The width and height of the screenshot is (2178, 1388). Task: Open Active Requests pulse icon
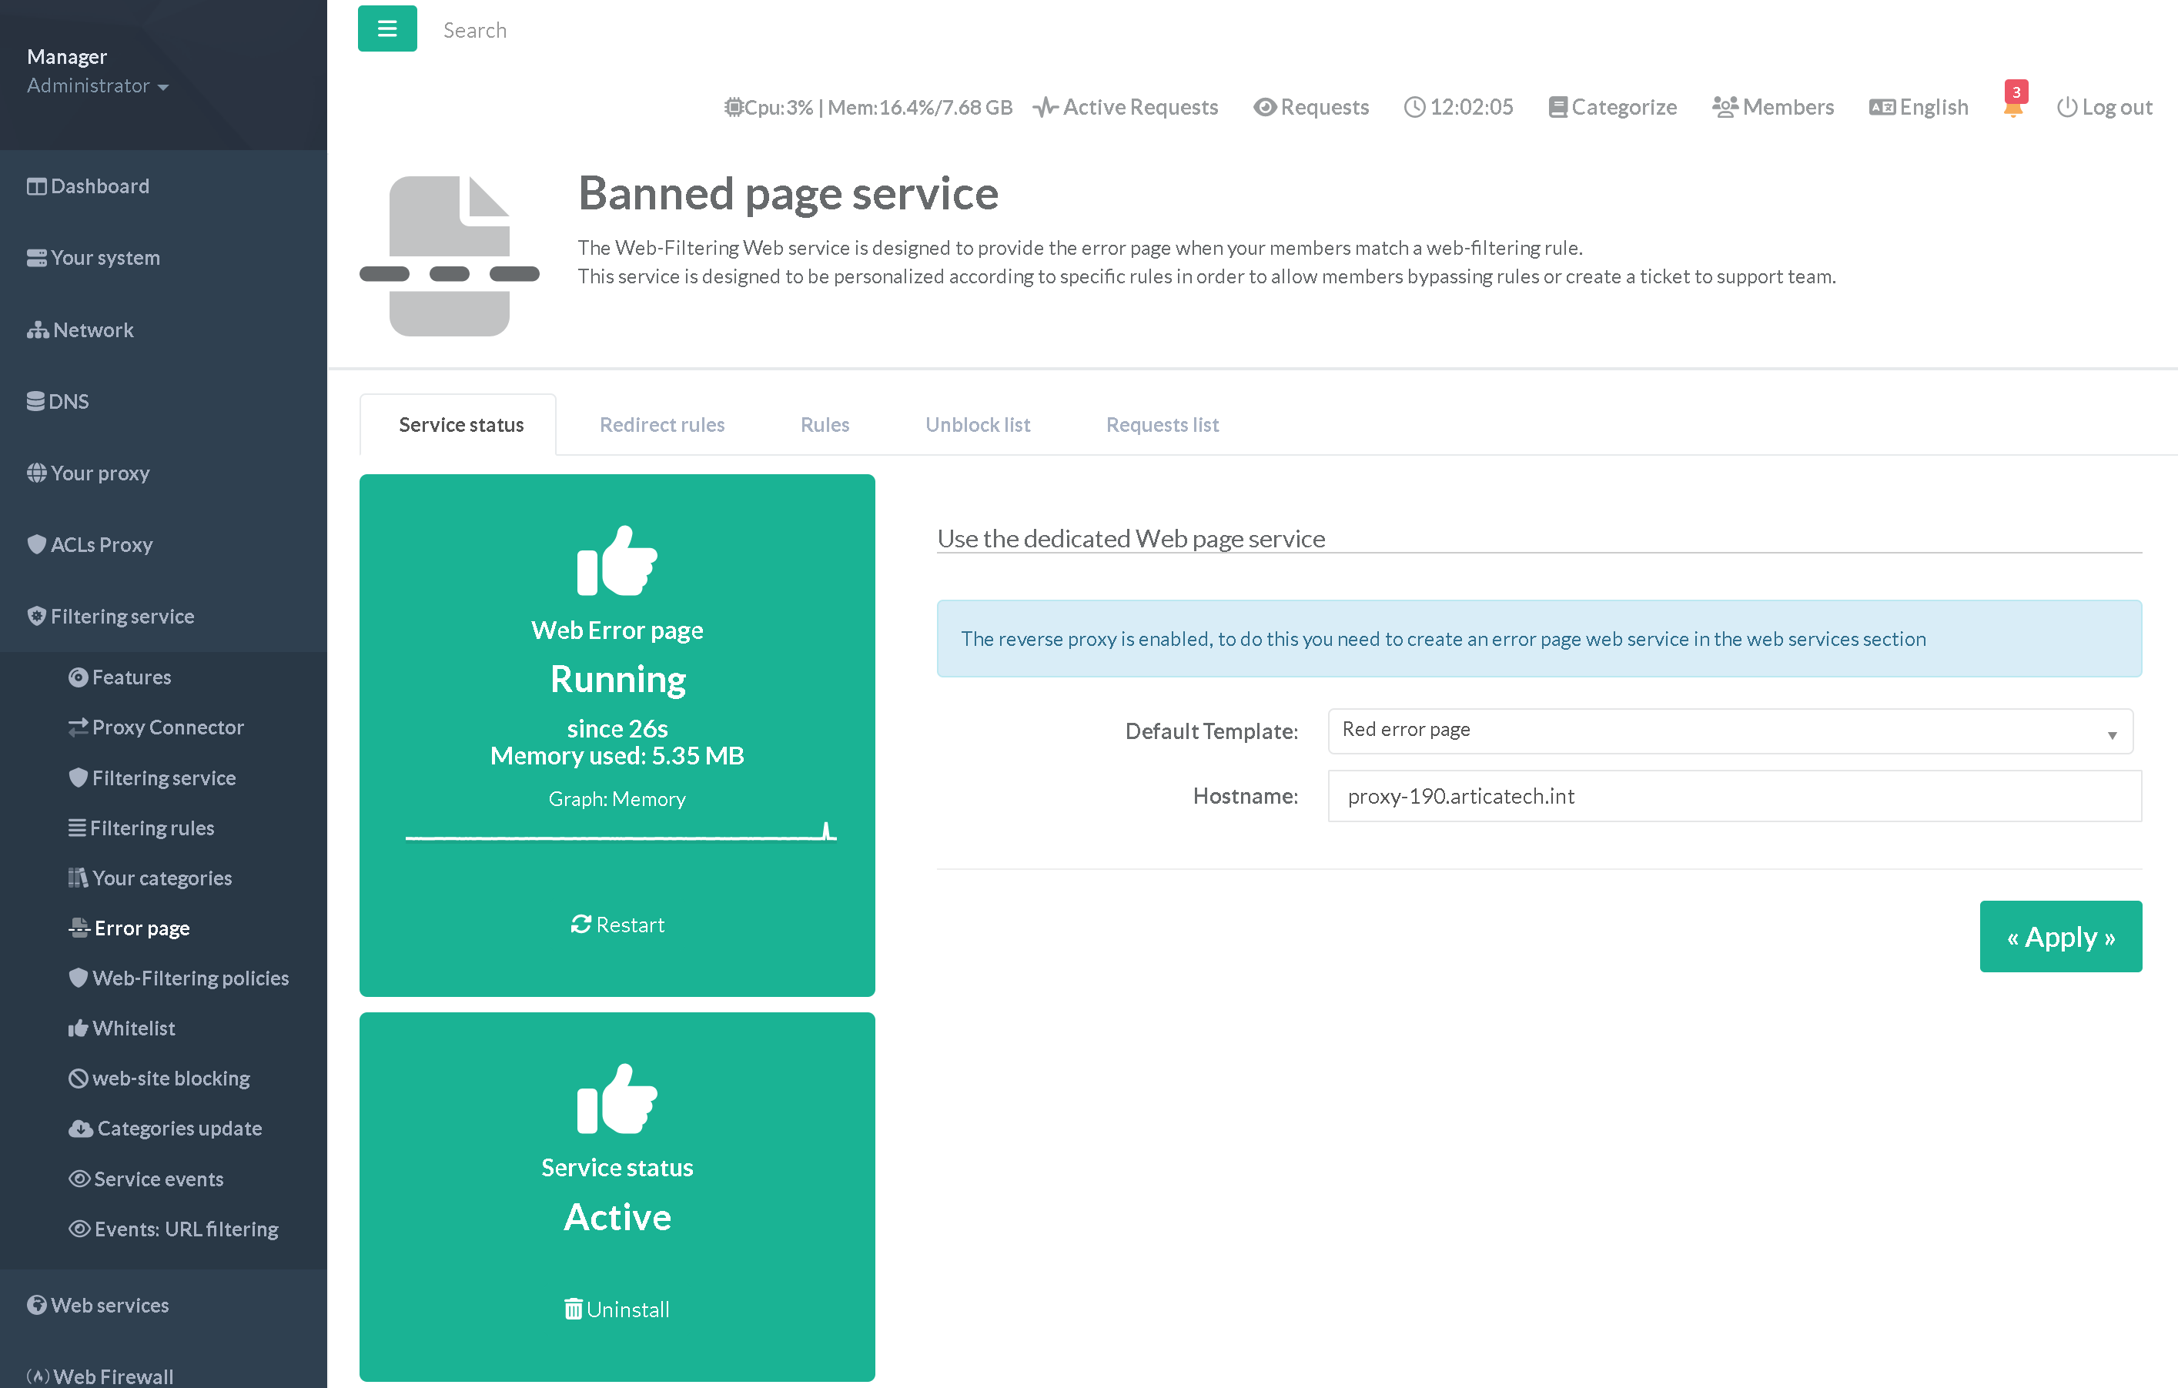(x=1046, y=107)
